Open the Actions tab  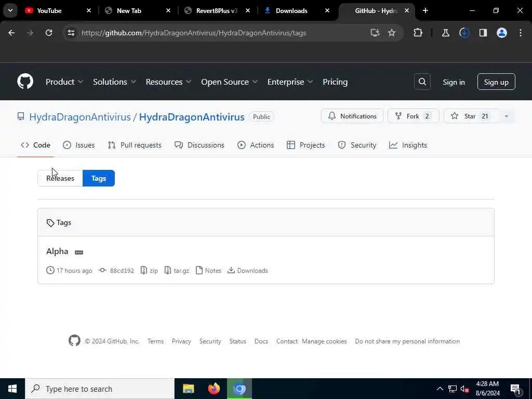click(x=256, y=145)
